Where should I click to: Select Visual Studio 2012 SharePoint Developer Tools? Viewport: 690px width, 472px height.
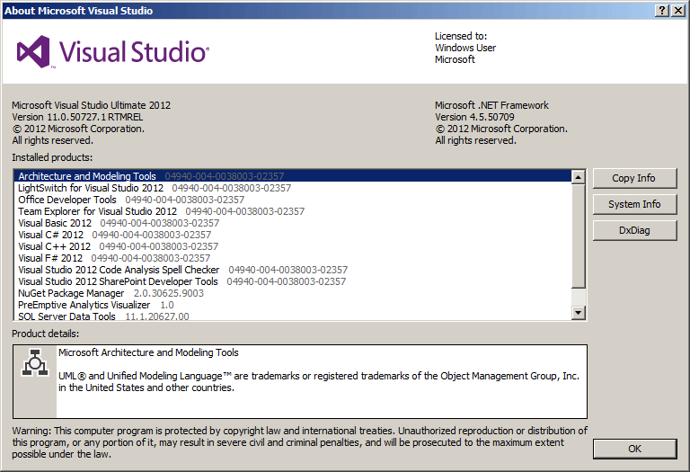pos(293,281)
